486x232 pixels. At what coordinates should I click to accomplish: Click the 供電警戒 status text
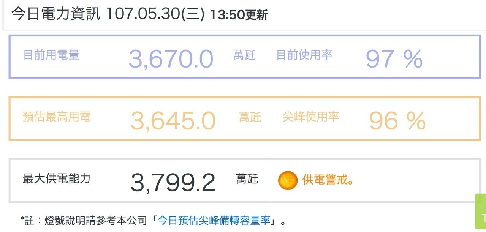point(328,180)
